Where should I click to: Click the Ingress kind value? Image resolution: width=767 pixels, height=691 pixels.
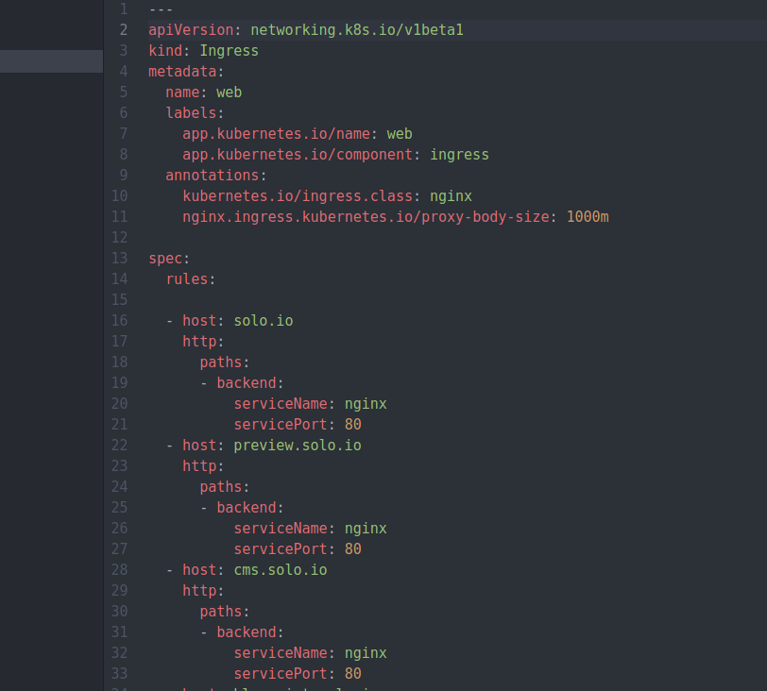[x=229, y=51]
